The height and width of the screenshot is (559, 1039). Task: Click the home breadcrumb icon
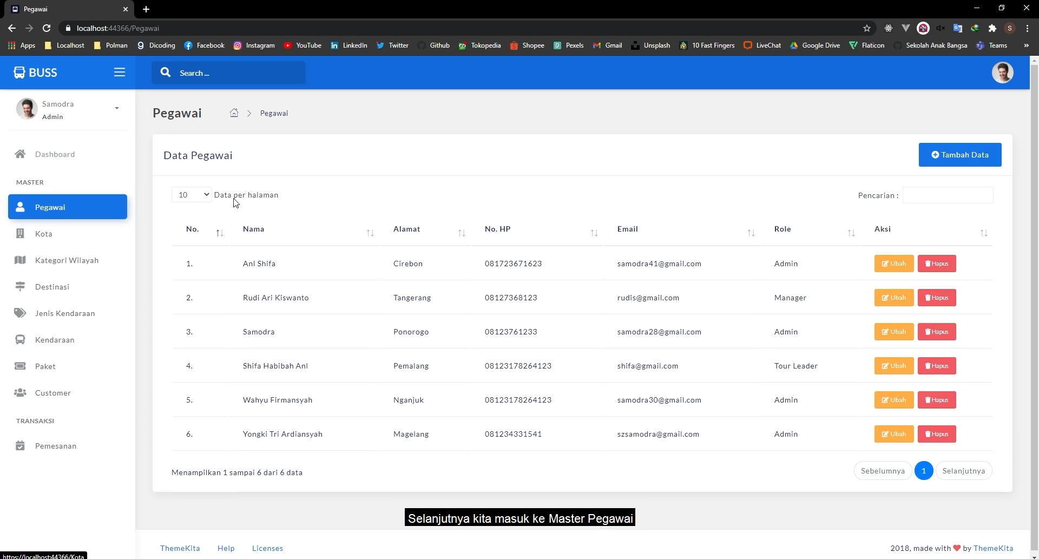coord(234,113)
